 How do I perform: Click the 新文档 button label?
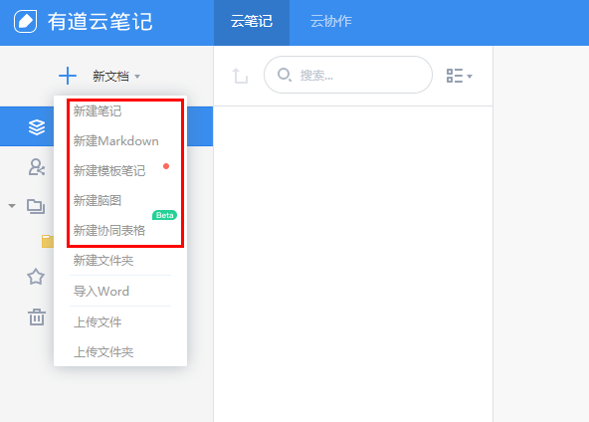110,77
